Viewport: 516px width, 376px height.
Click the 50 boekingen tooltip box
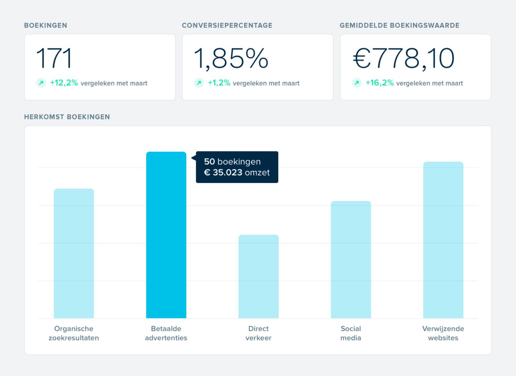(x=237, y=167)
